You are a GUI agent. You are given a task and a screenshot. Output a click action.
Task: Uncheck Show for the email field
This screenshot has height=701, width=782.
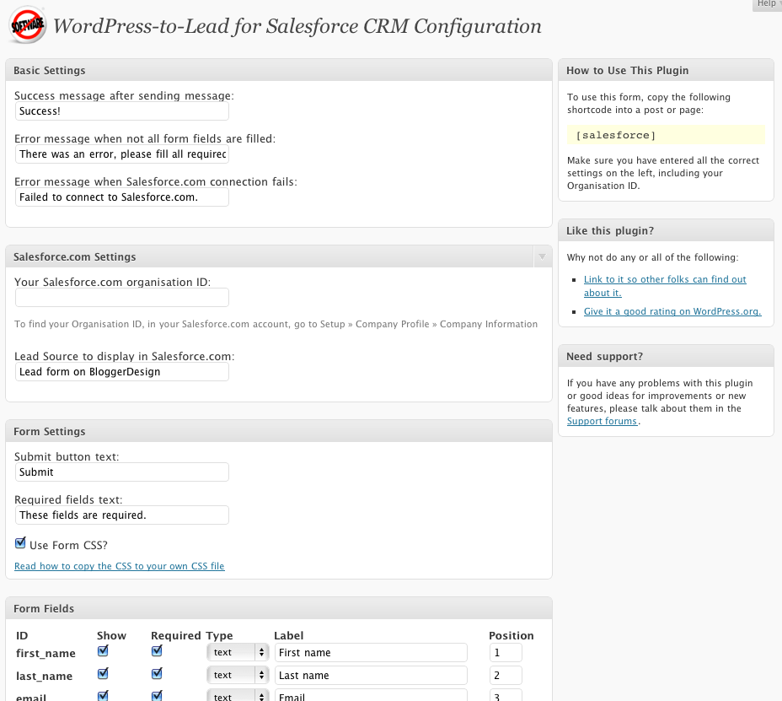pyautogui.click(x=103, y=695)
